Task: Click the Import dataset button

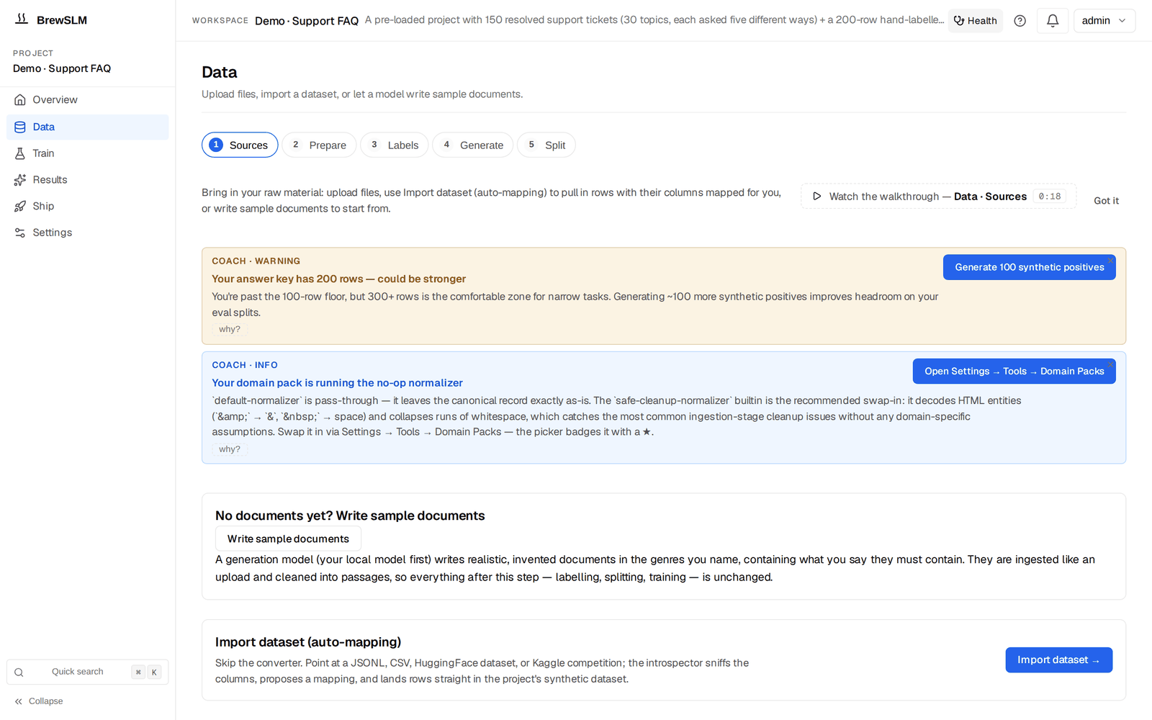Action: (1058, 660)
